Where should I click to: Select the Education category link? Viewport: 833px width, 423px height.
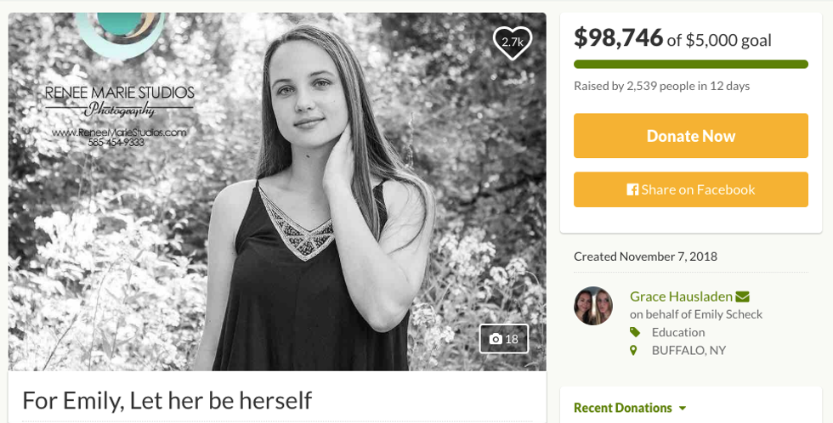pos(678,332)
